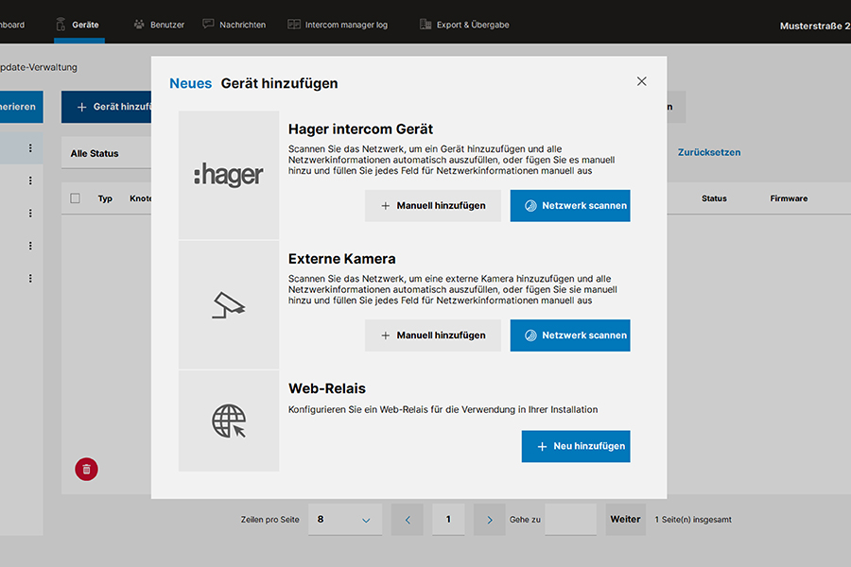Click the Geräte device icon
The width and height of the screenshot is (851, 567).
tap(61, 24)
